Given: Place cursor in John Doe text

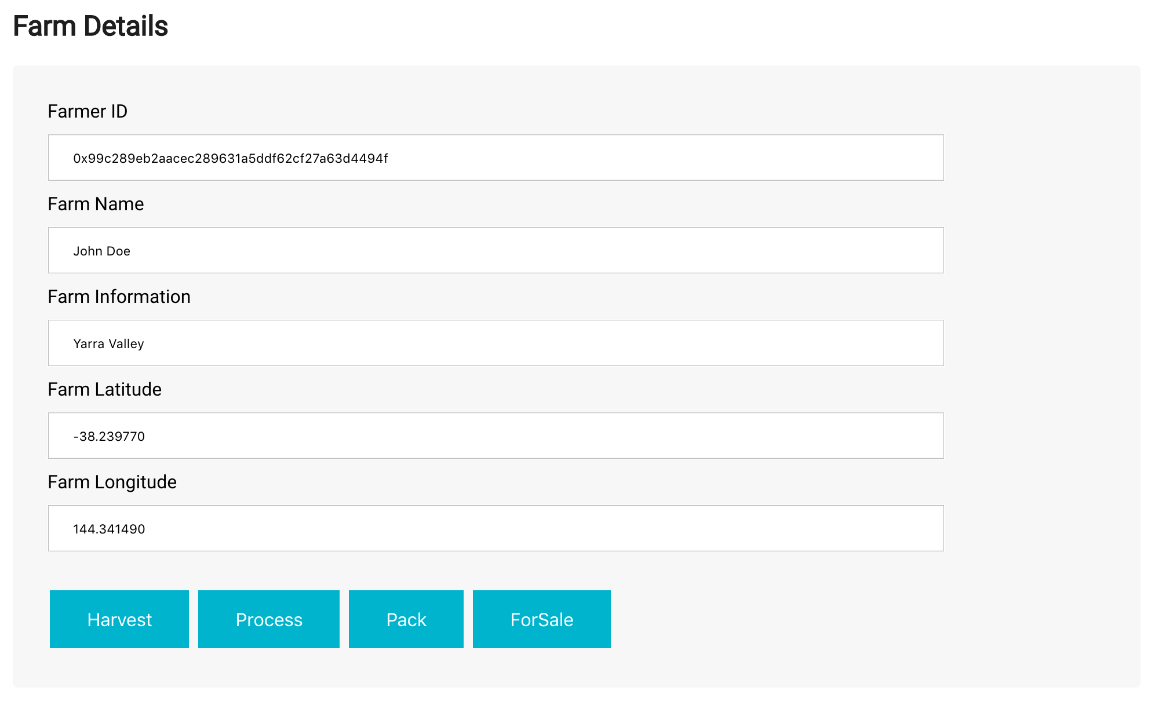Looking at the screenshot, I should pos(101,251).
